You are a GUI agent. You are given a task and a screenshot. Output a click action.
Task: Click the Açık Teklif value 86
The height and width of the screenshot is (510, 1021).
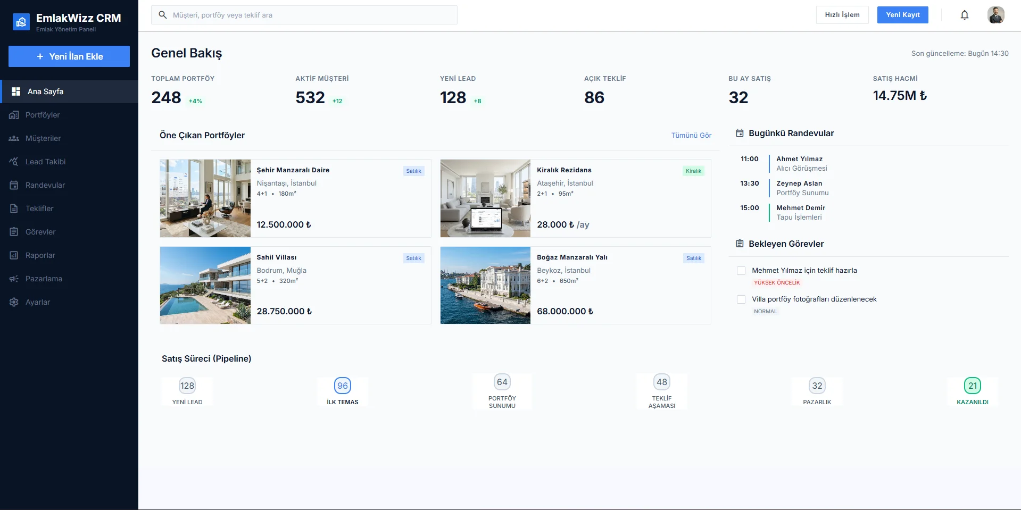click(594, 97)
